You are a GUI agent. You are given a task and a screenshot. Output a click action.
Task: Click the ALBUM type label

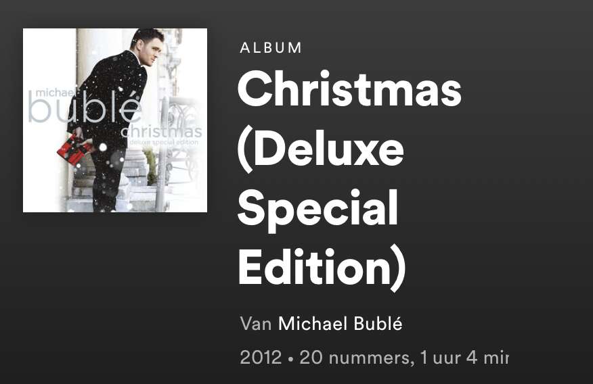(271, 48)
